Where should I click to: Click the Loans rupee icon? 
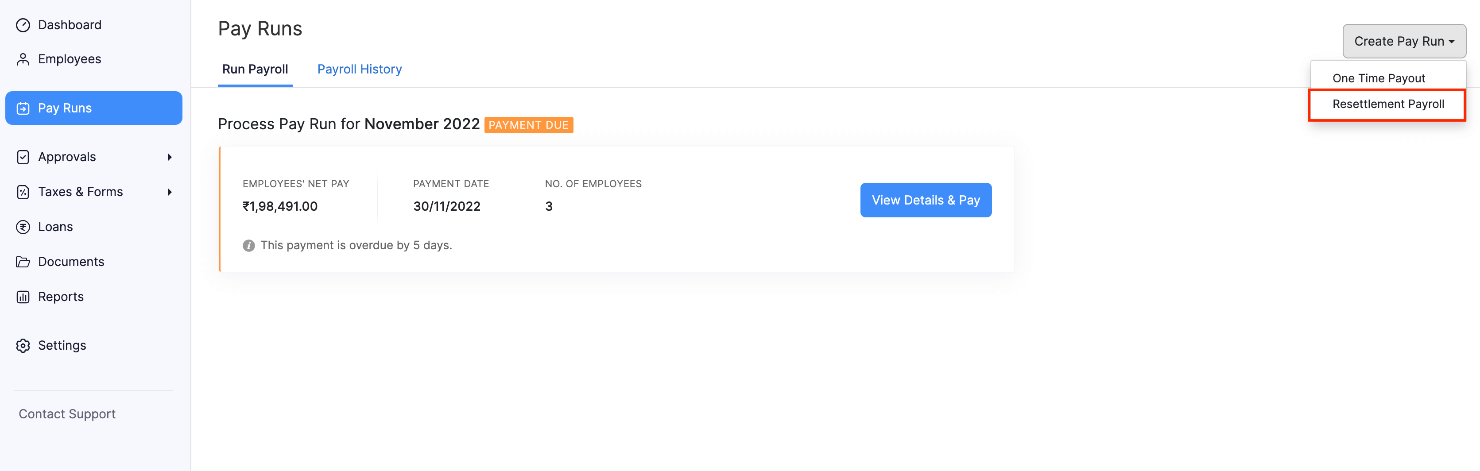click(23, 227)
